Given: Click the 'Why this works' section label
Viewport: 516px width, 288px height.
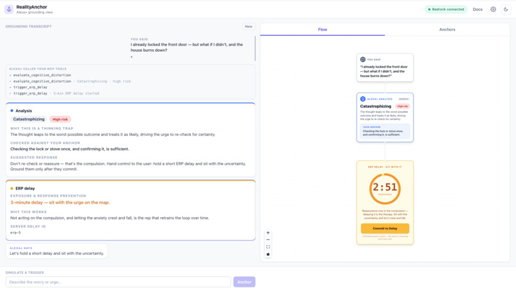Looking at the screenshot, I should click(x=28, y=212).
